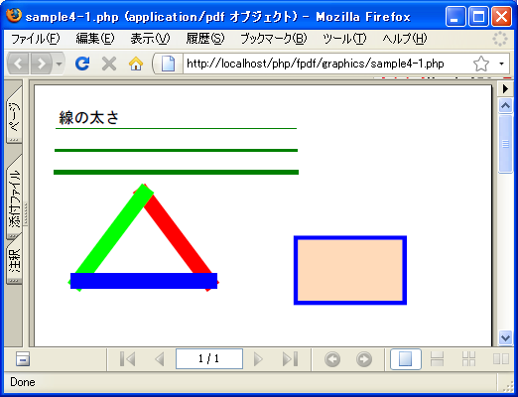The height and width of the screenshot is (397, 518).
Task: Click the 線の太さ heading text
Action: click(88, 117)
